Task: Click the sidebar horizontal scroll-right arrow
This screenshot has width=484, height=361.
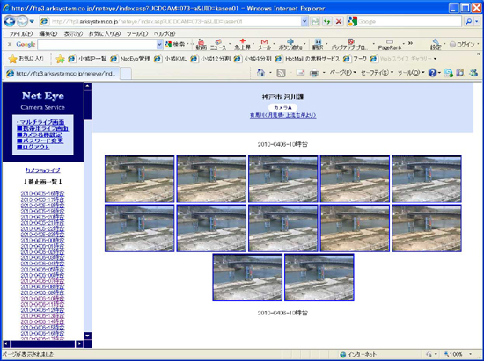Action: tap(79, 343)
